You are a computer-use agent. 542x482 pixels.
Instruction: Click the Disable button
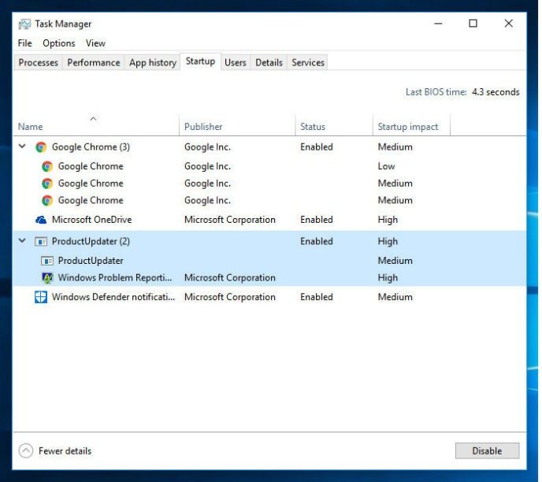487,451
